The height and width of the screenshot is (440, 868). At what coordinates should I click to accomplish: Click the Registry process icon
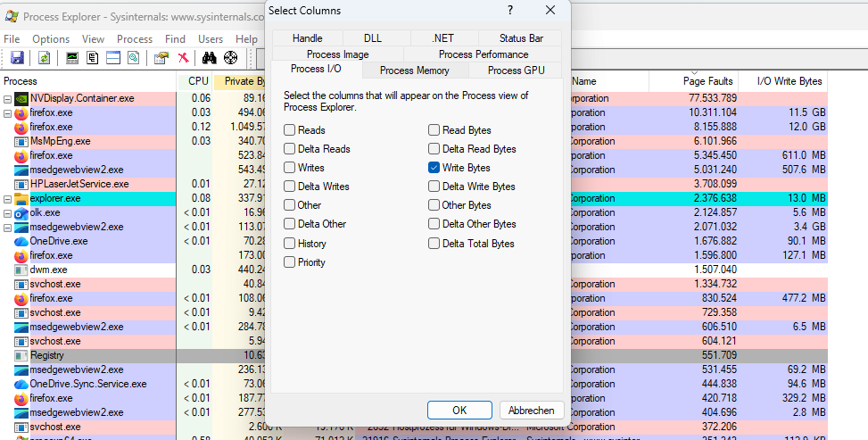(x=21, y=356)
